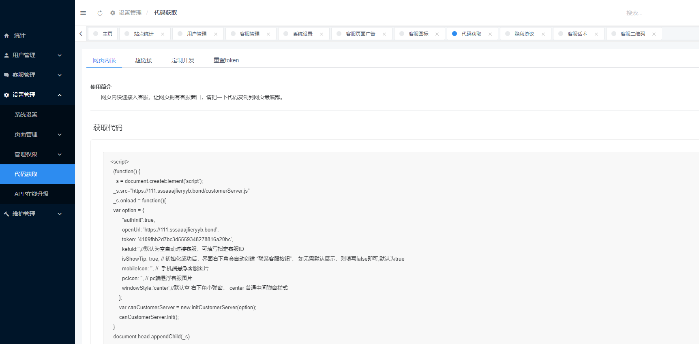Open the 隐私协议 tab
Image resolution: width=699 pixels, height=344 pixels.
coord(525,34)
